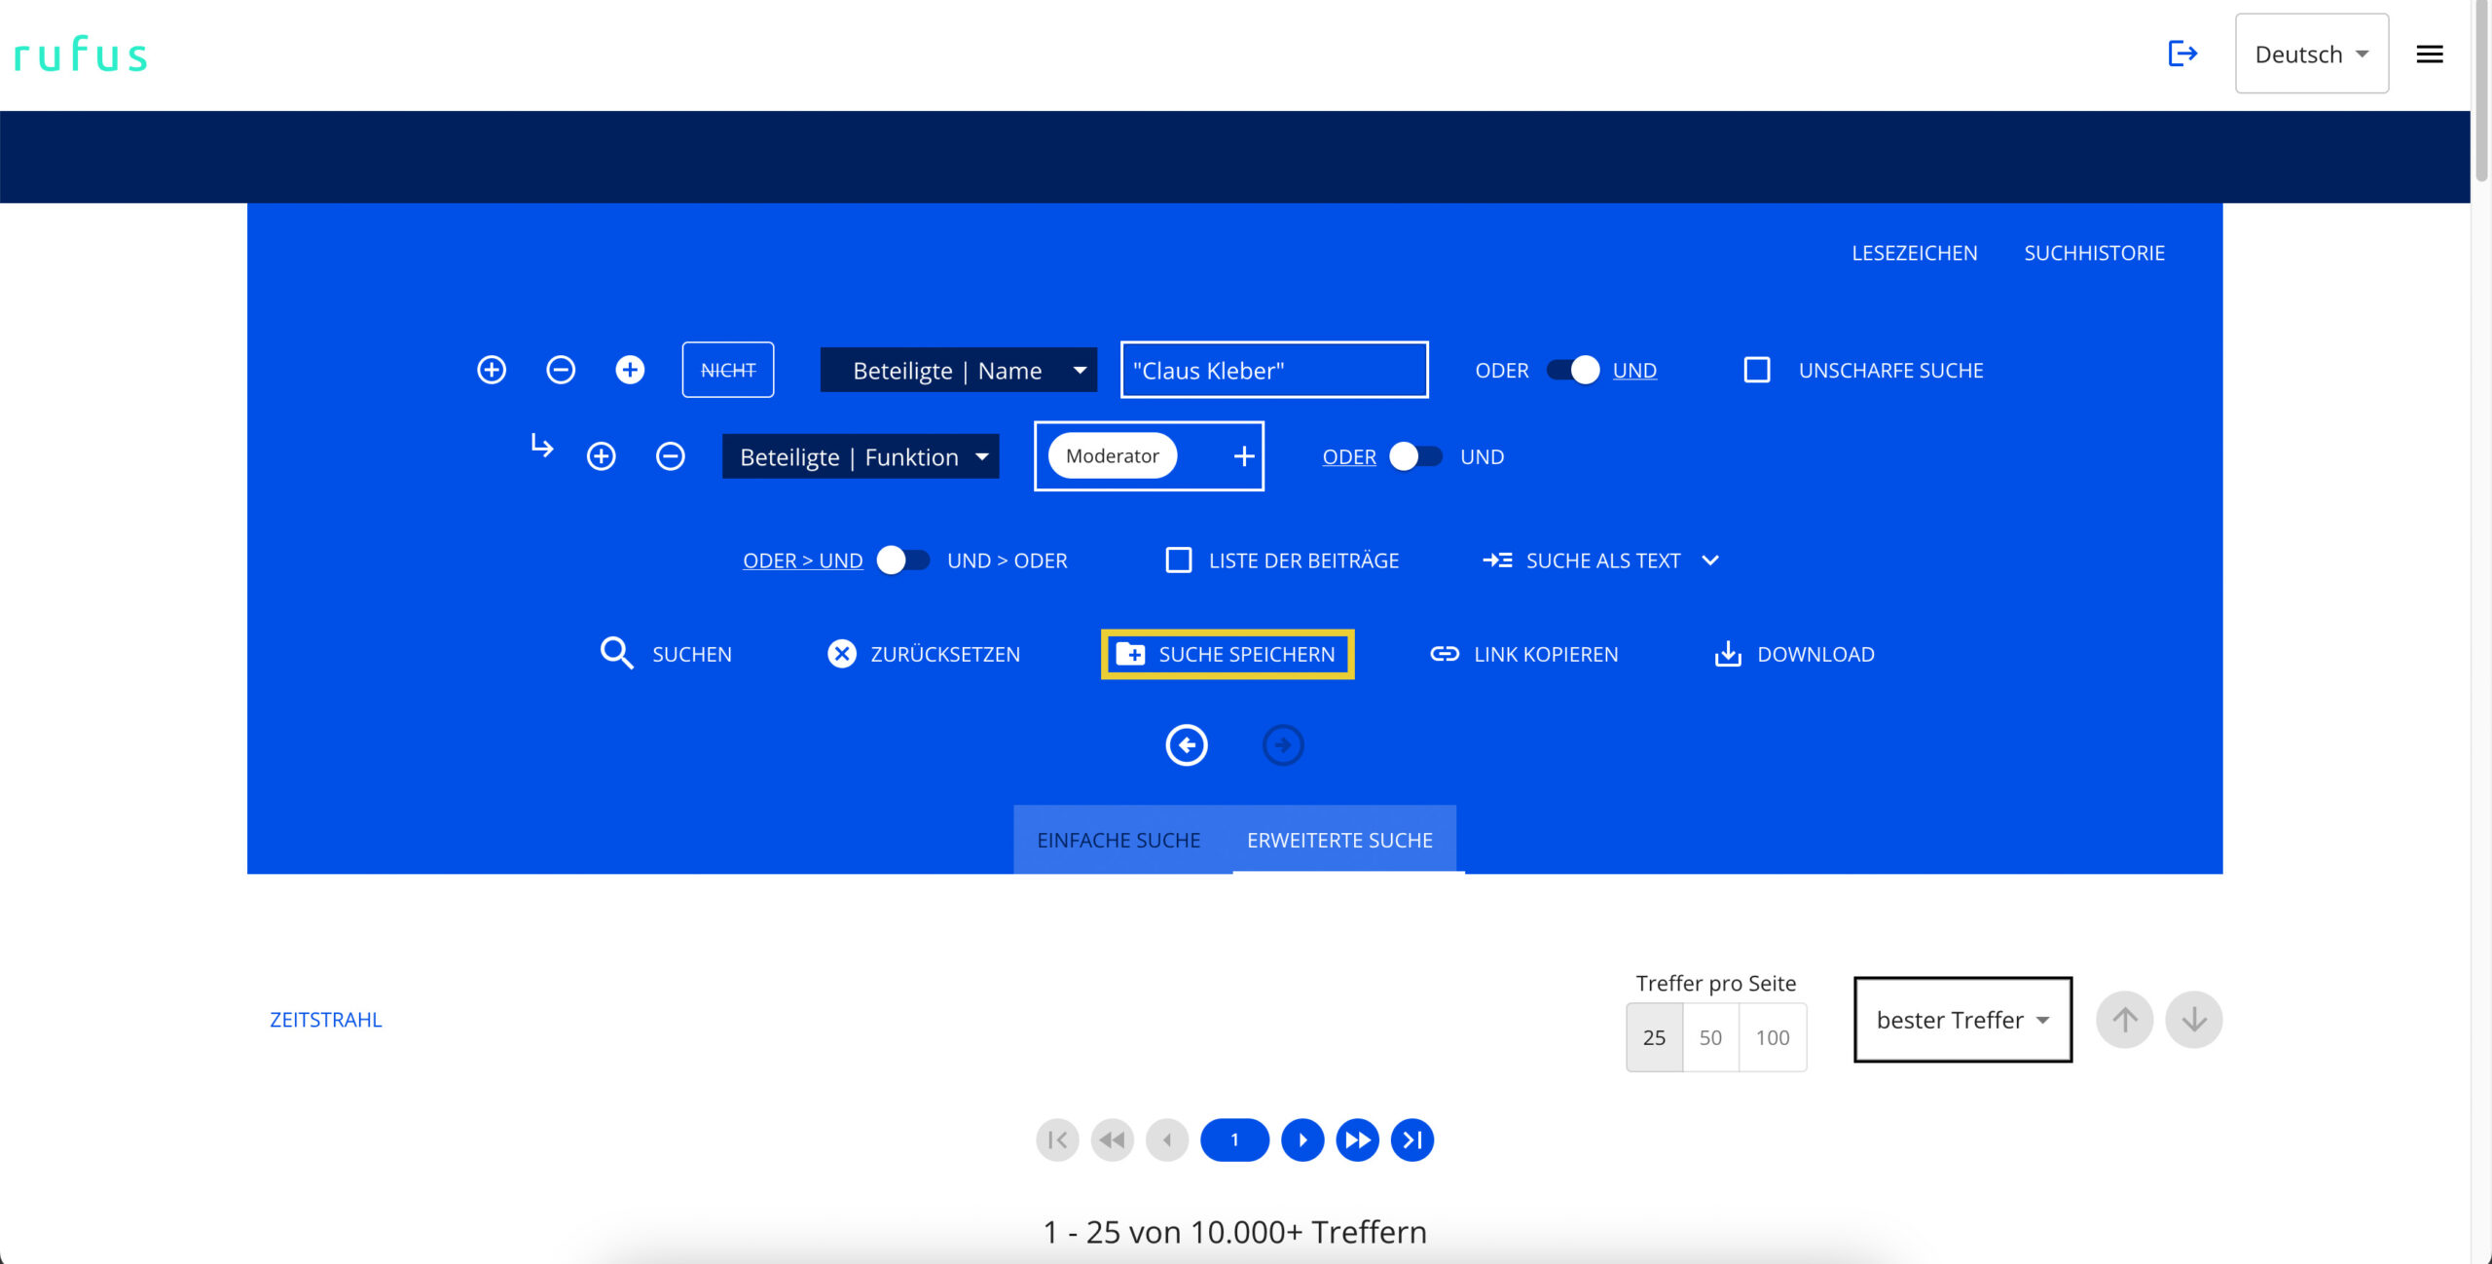
Task: Open the hamburger menu
Action: (x=2429, y=54)
